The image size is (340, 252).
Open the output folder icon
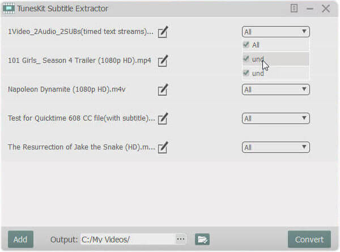(202, 239)
